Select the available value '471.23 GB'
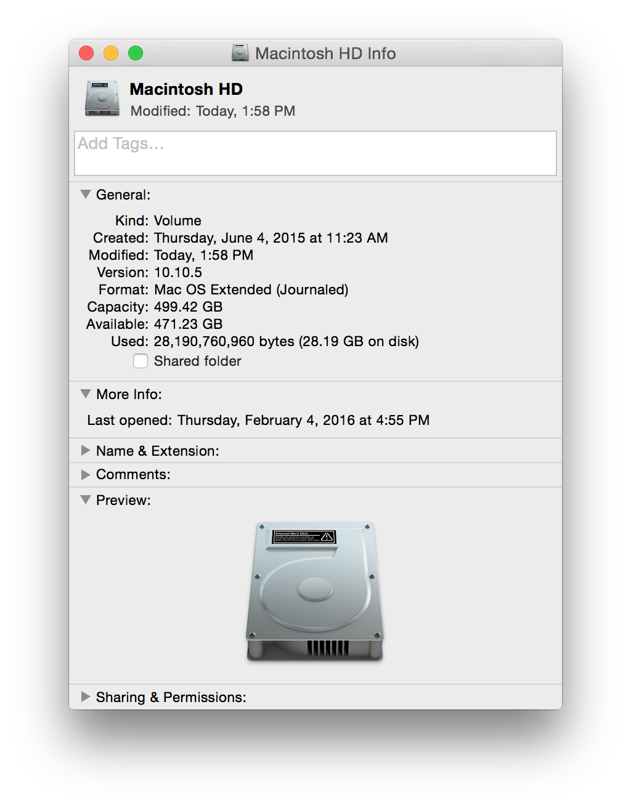Image resolution: width=631 pixels, height=808 pixels. 189,324
